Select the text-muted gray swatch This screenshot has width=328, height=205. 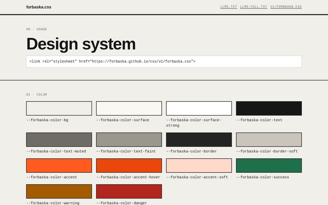[59, 140]
